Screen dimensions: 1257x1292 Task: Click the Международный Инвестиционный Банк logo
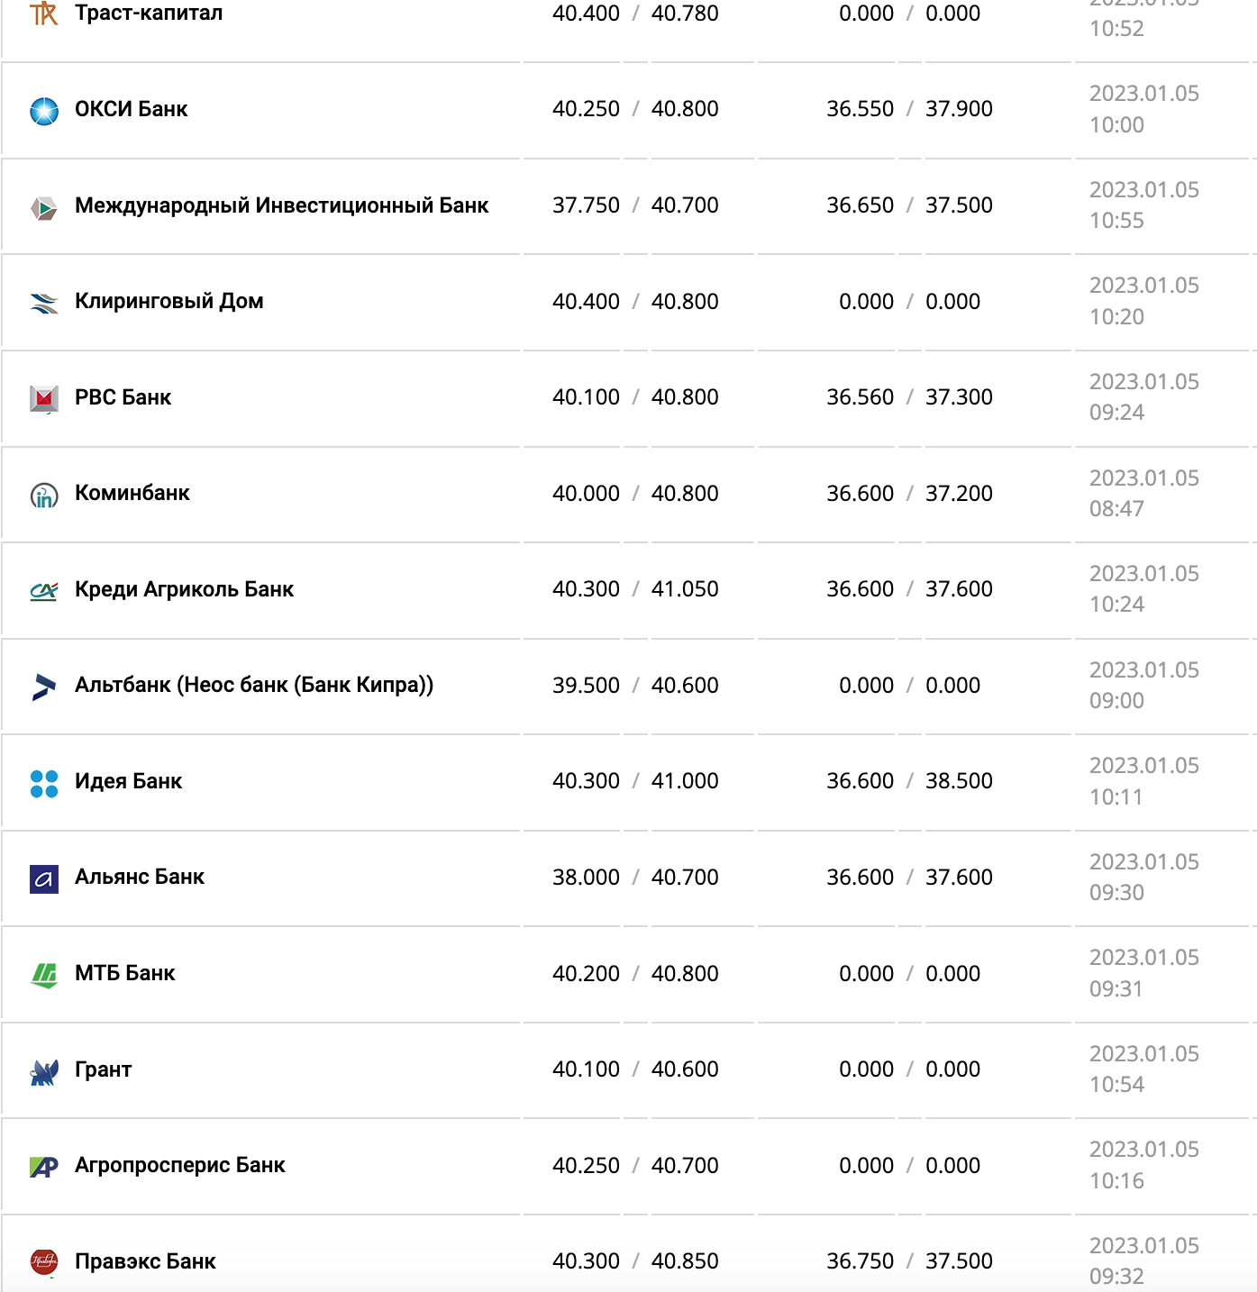[x=44, y=207]
